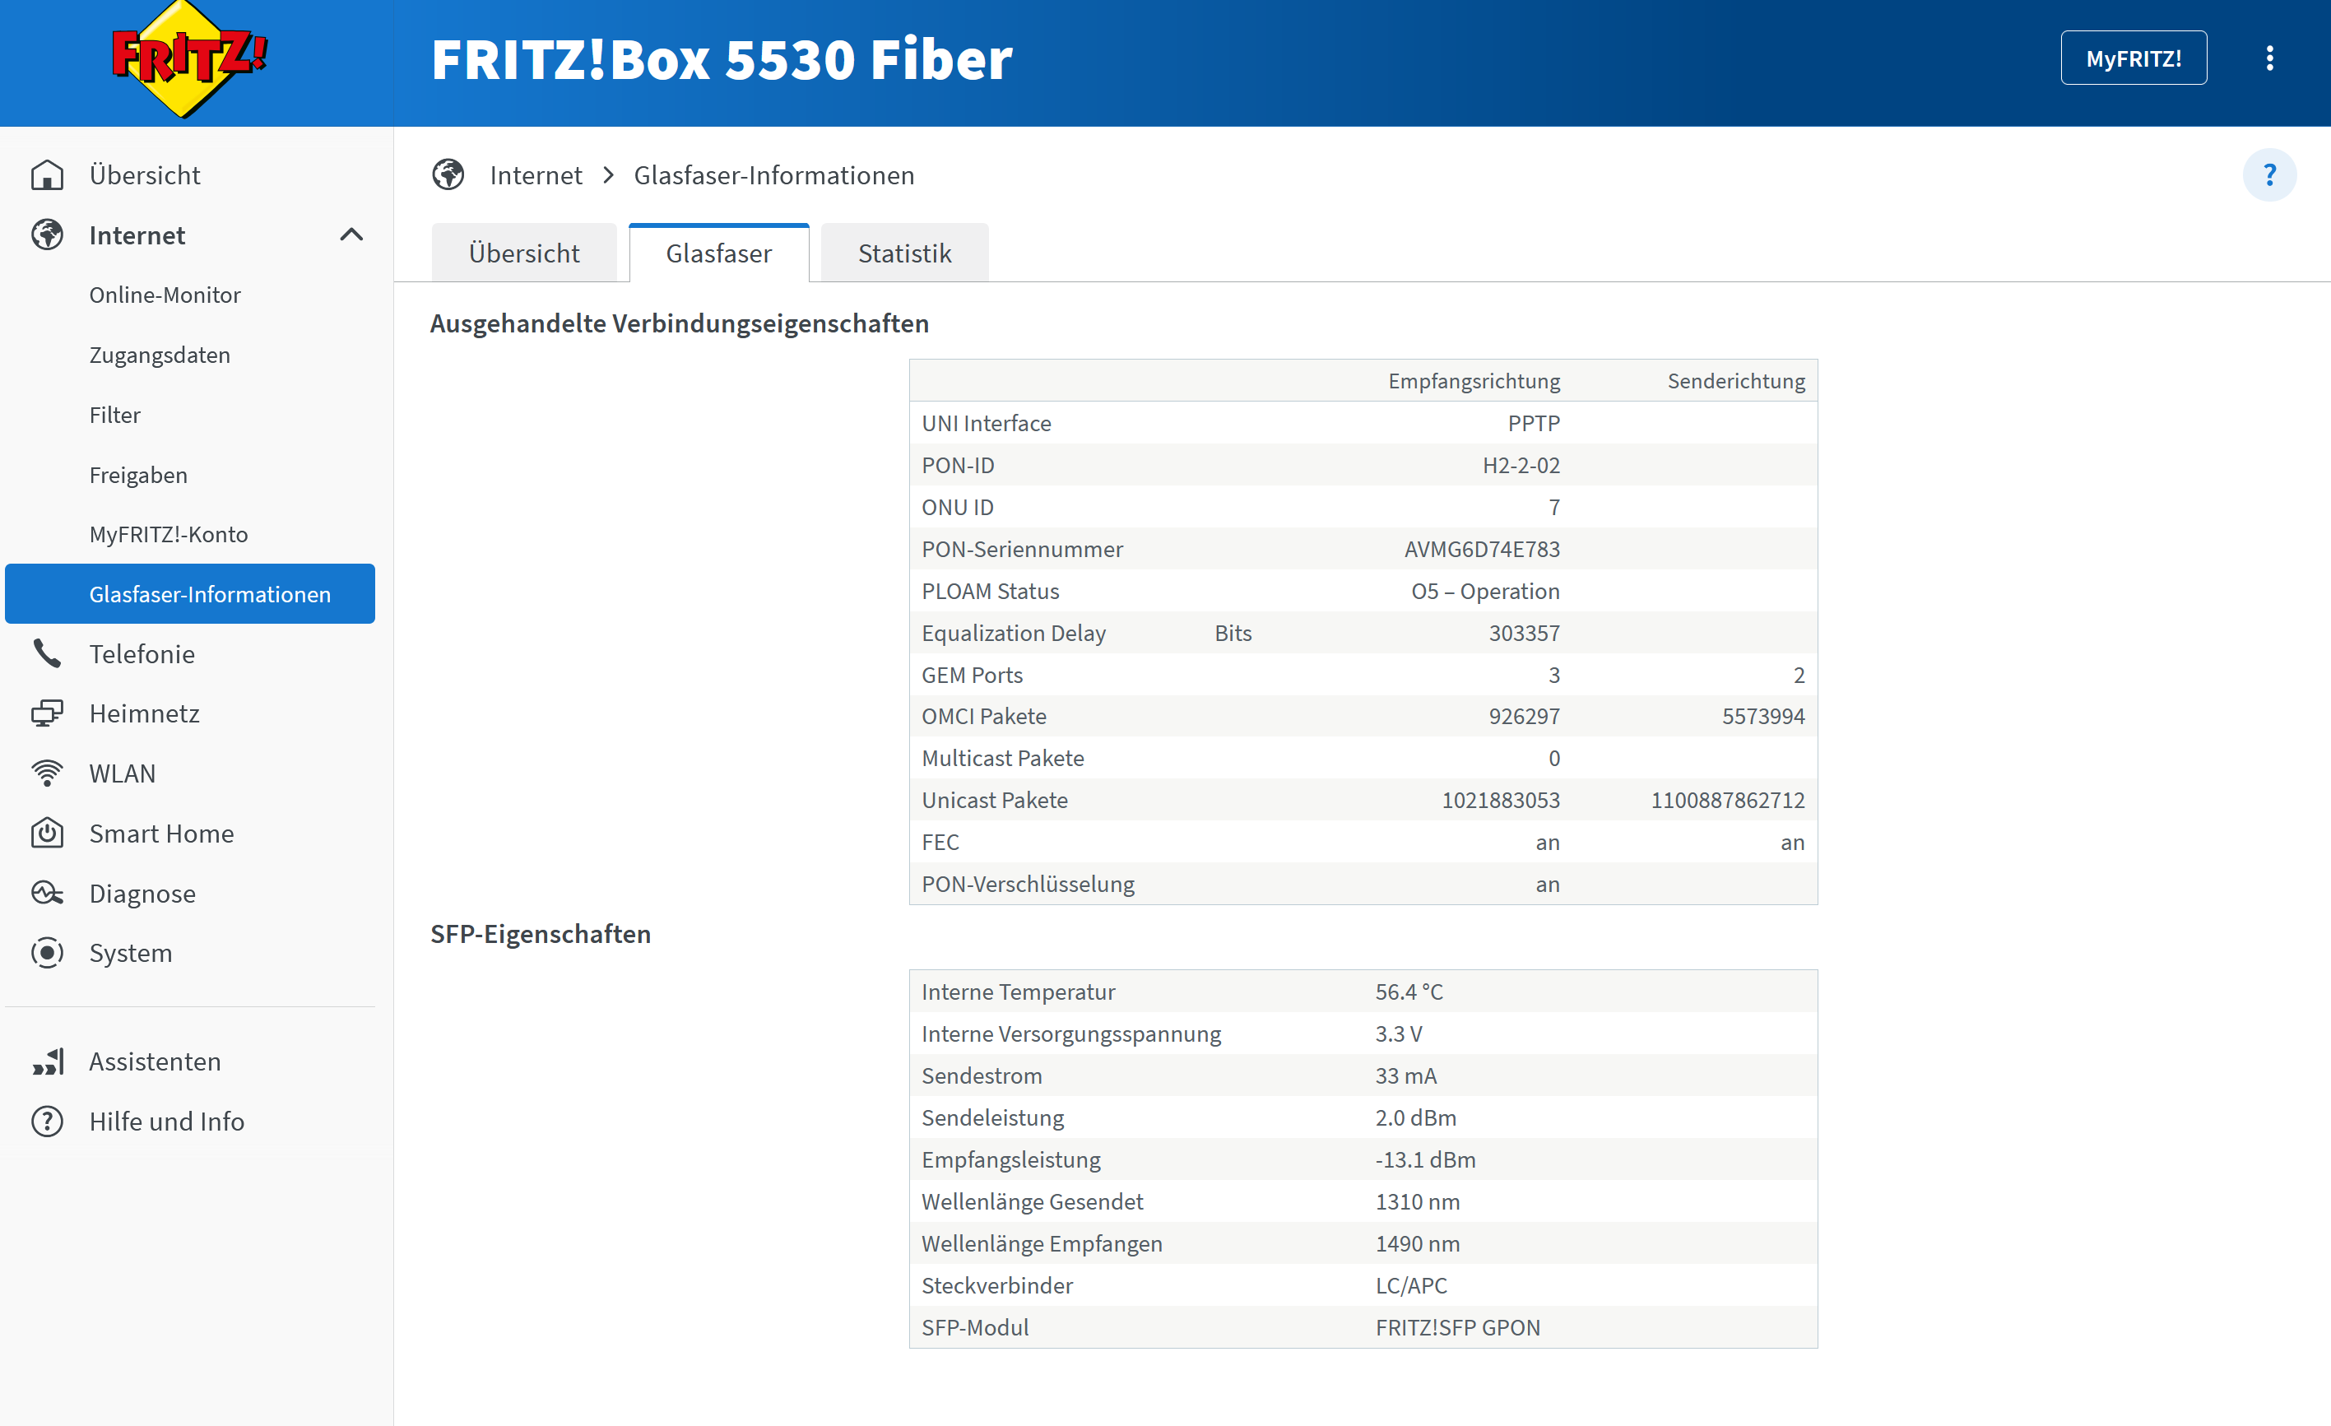
Task: Open the MyFRITZ! button
Action: 2134,58
